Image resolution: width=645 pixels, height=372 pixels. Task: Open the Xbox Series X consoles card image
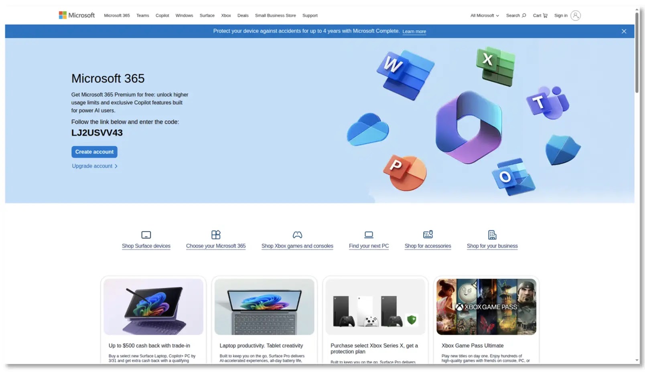(375, 307)
